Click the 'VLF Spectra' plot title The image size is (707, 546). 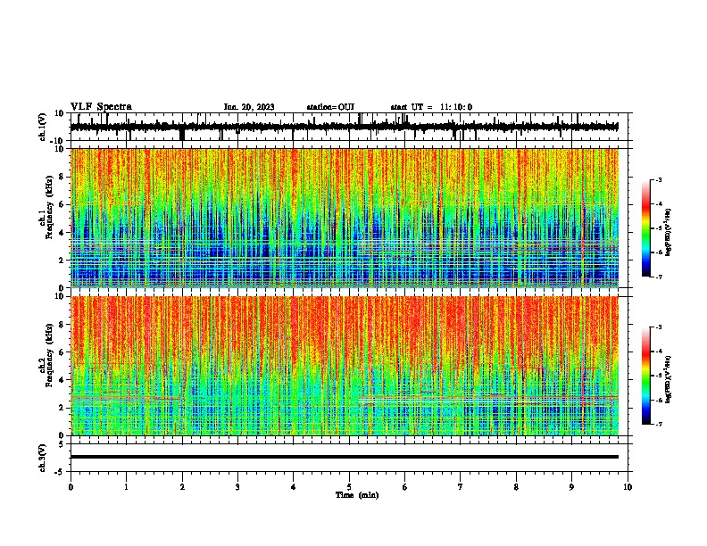point(101,107)
